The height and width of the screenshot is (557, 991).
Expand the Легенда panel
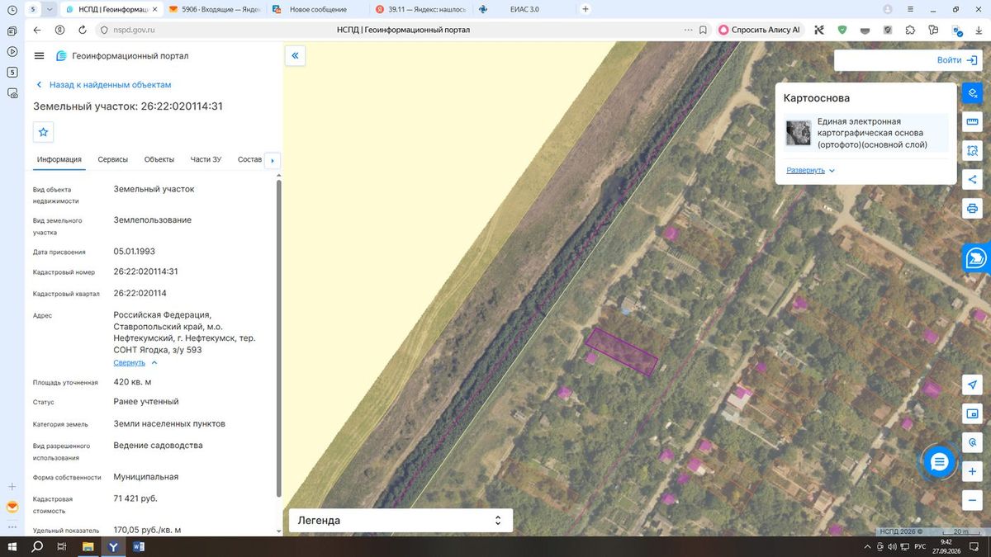[x=401, y=521]
